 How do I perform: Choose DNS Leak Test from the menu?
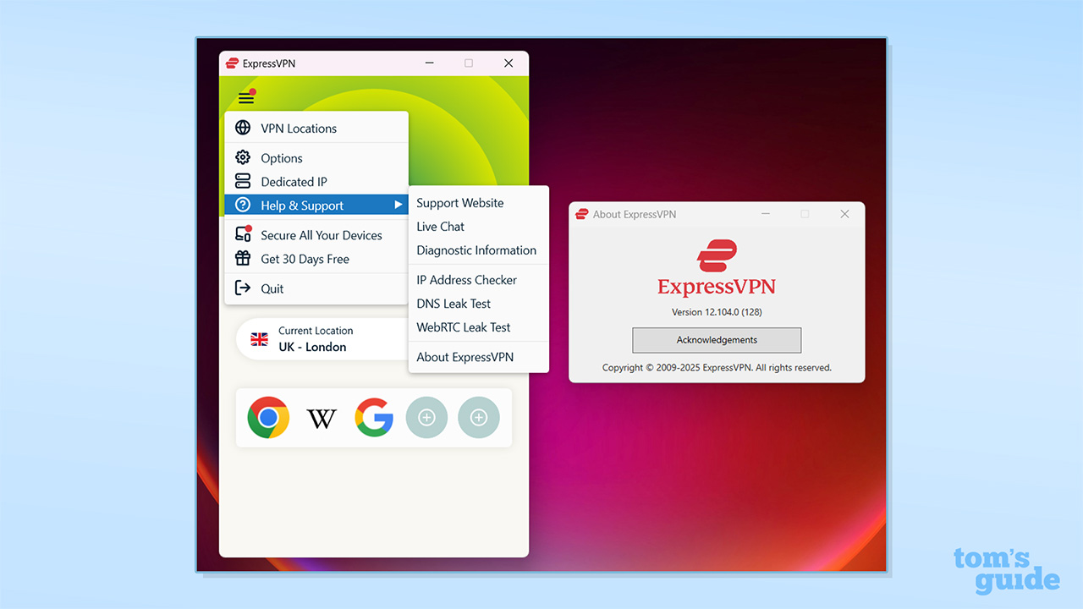click(454, 304)
